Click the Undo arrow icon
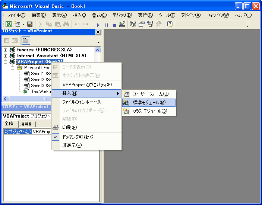 (77, 24)
